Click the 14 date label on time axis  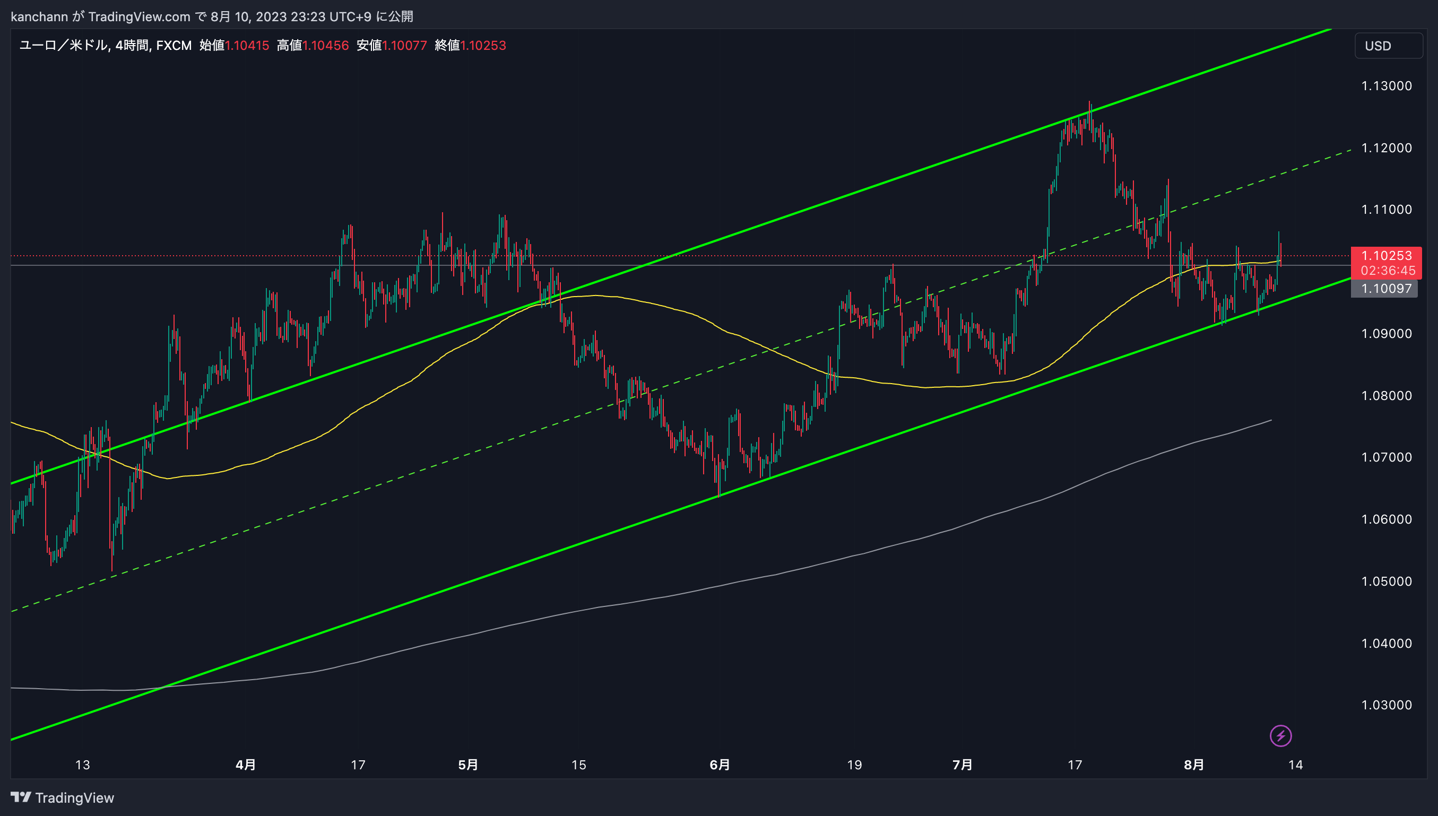[x=1296, y=765]
